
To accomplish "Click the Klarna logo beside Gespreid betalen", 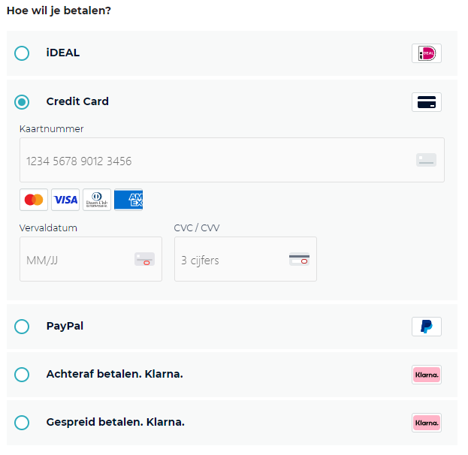I will pos(427,423).
